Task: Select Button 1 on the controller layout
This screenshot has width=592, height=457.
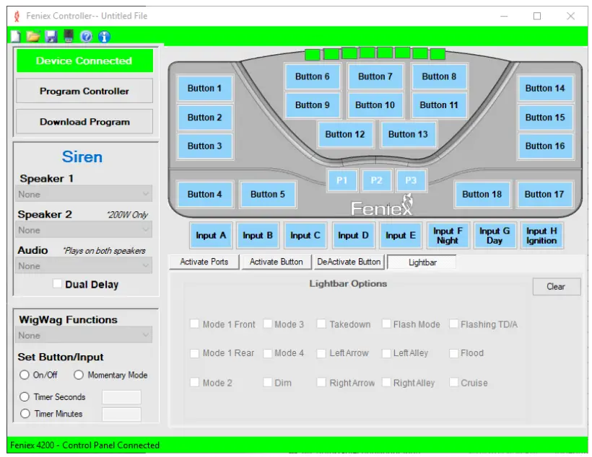Action: [x=204, y=88]
